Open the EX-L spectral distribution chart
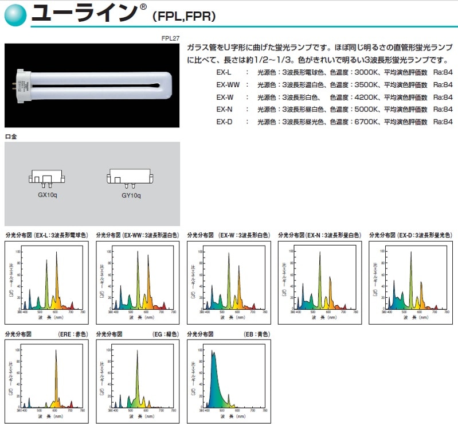458x424 pixels. pos(46,282)
